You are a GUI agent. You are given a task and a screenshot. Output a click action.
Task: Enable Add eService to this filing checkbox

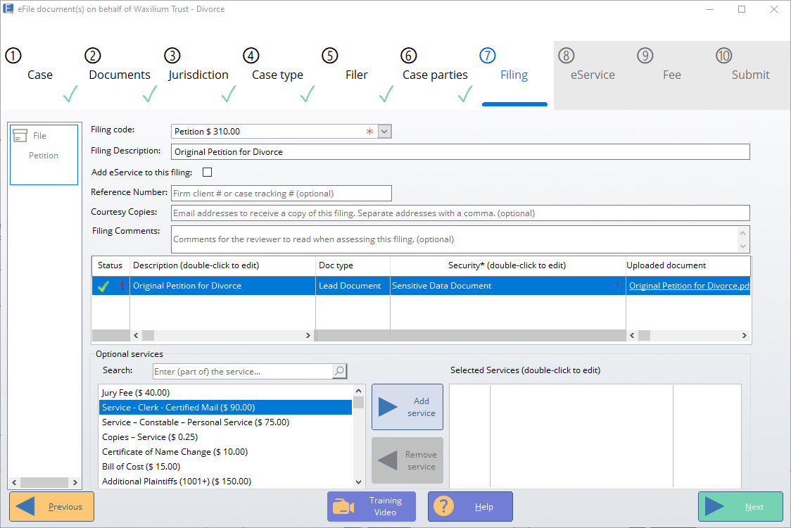207,172
